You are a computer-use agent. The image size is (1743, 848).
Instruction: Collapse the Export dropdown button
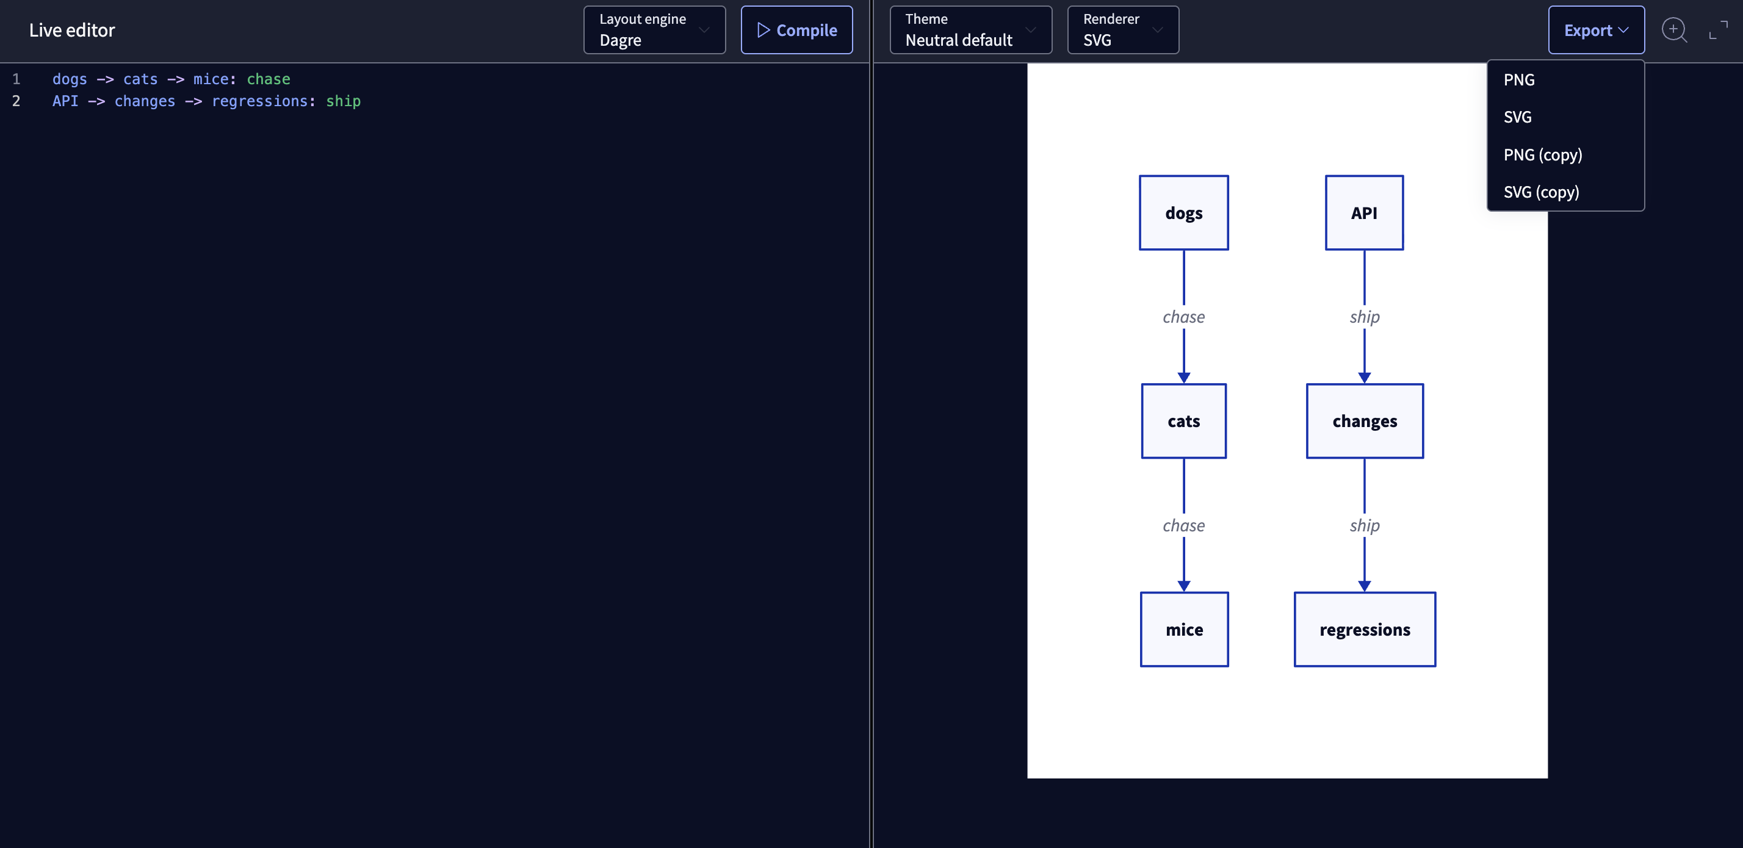click(x=1595, y=30)
